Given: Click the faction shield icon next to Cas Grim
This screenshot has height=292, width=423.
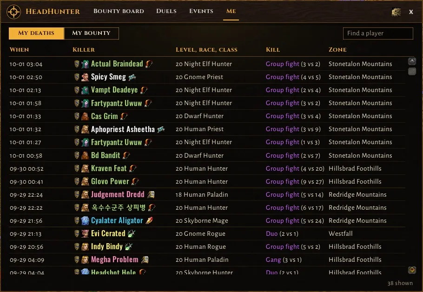Looking at the screenshot, I should (x=77, y=116).
